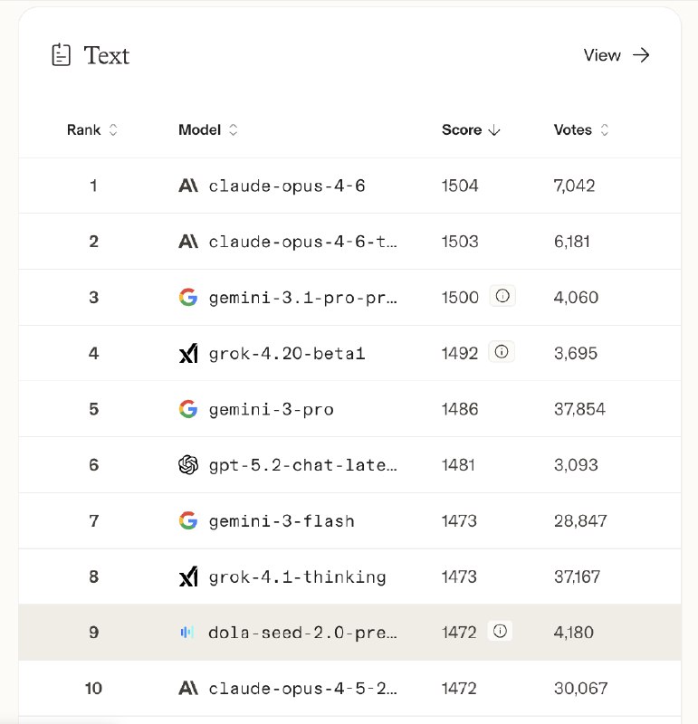
Task: Click the xAI logo beside grok-4.1-thinking
Action: click(188, 576)
